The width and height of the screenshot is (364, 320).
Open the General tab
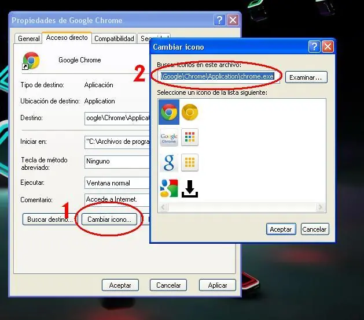pyautogui.click(x=28, y=39)
